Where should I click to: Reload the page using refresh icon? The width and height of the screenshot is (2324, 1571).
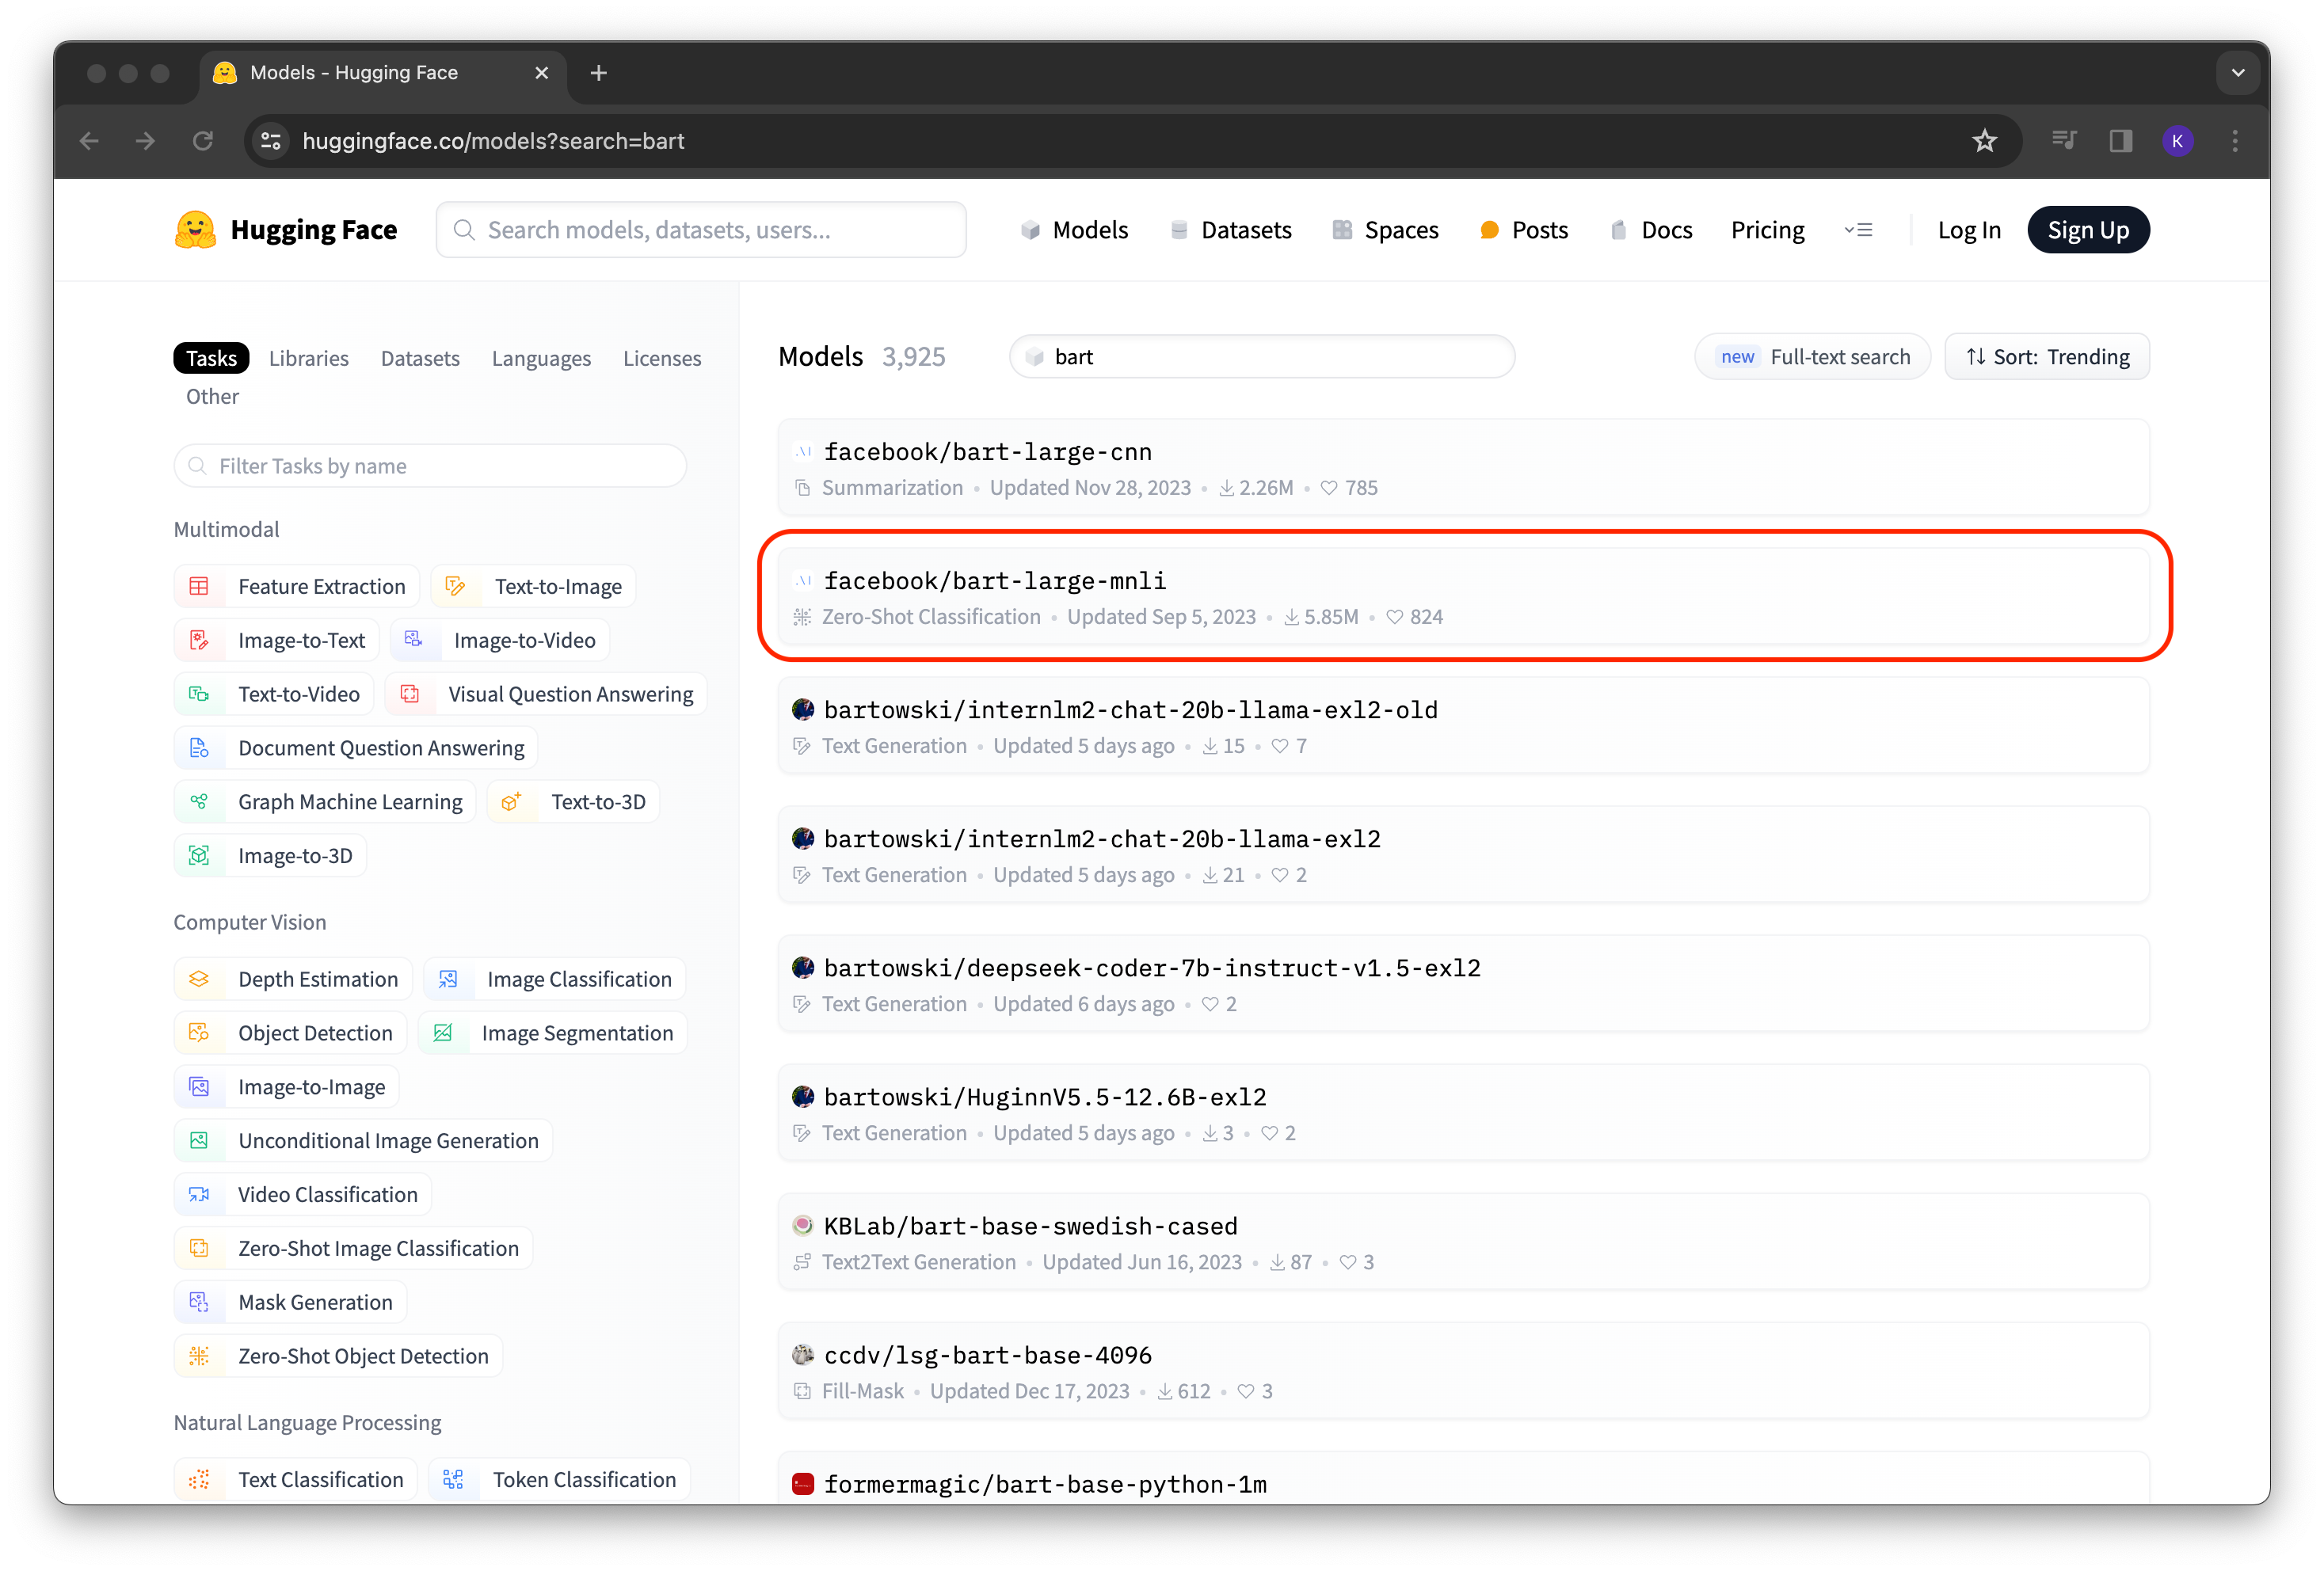(x=203, y=141)
